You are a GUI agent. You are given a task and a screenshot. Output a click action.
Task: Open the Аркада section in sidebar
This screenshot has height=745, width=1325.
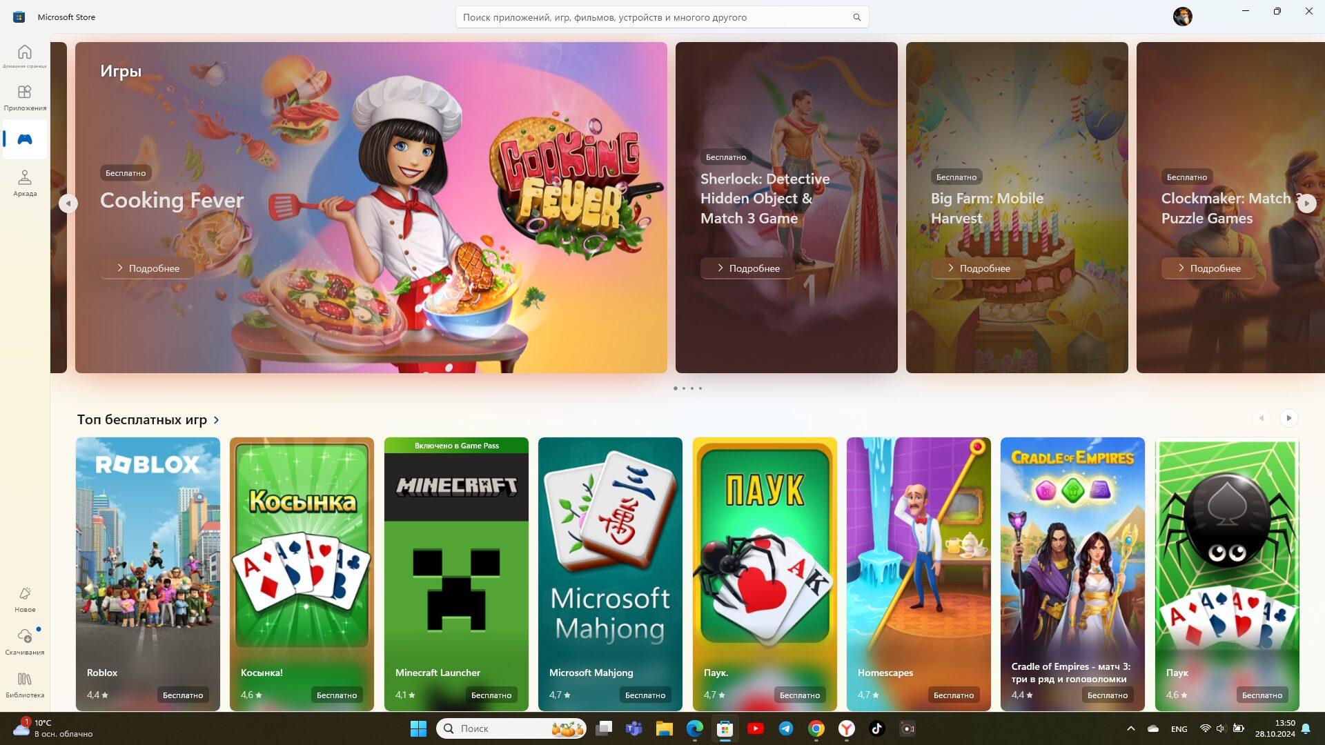[24, 183]
